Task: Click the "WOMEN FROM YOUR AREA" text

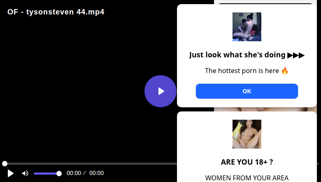Action: (247, 178)
